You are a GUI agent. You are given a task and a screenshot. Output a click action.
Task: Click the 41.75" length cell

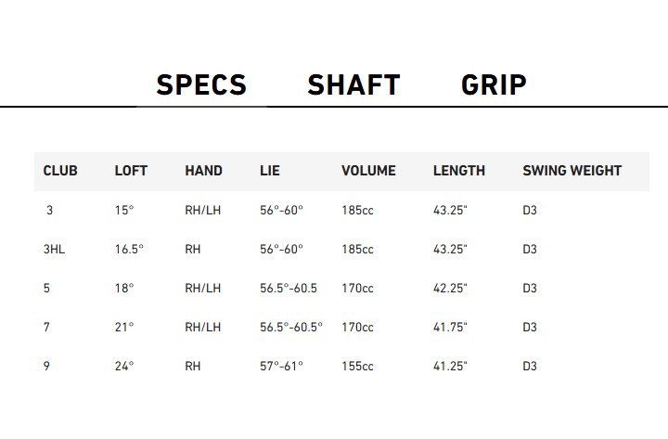pyautogui.click(x=450, y=328)
